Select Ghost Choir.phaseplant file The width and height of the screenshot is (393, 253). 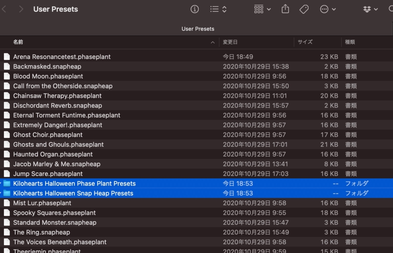(48, 135)
